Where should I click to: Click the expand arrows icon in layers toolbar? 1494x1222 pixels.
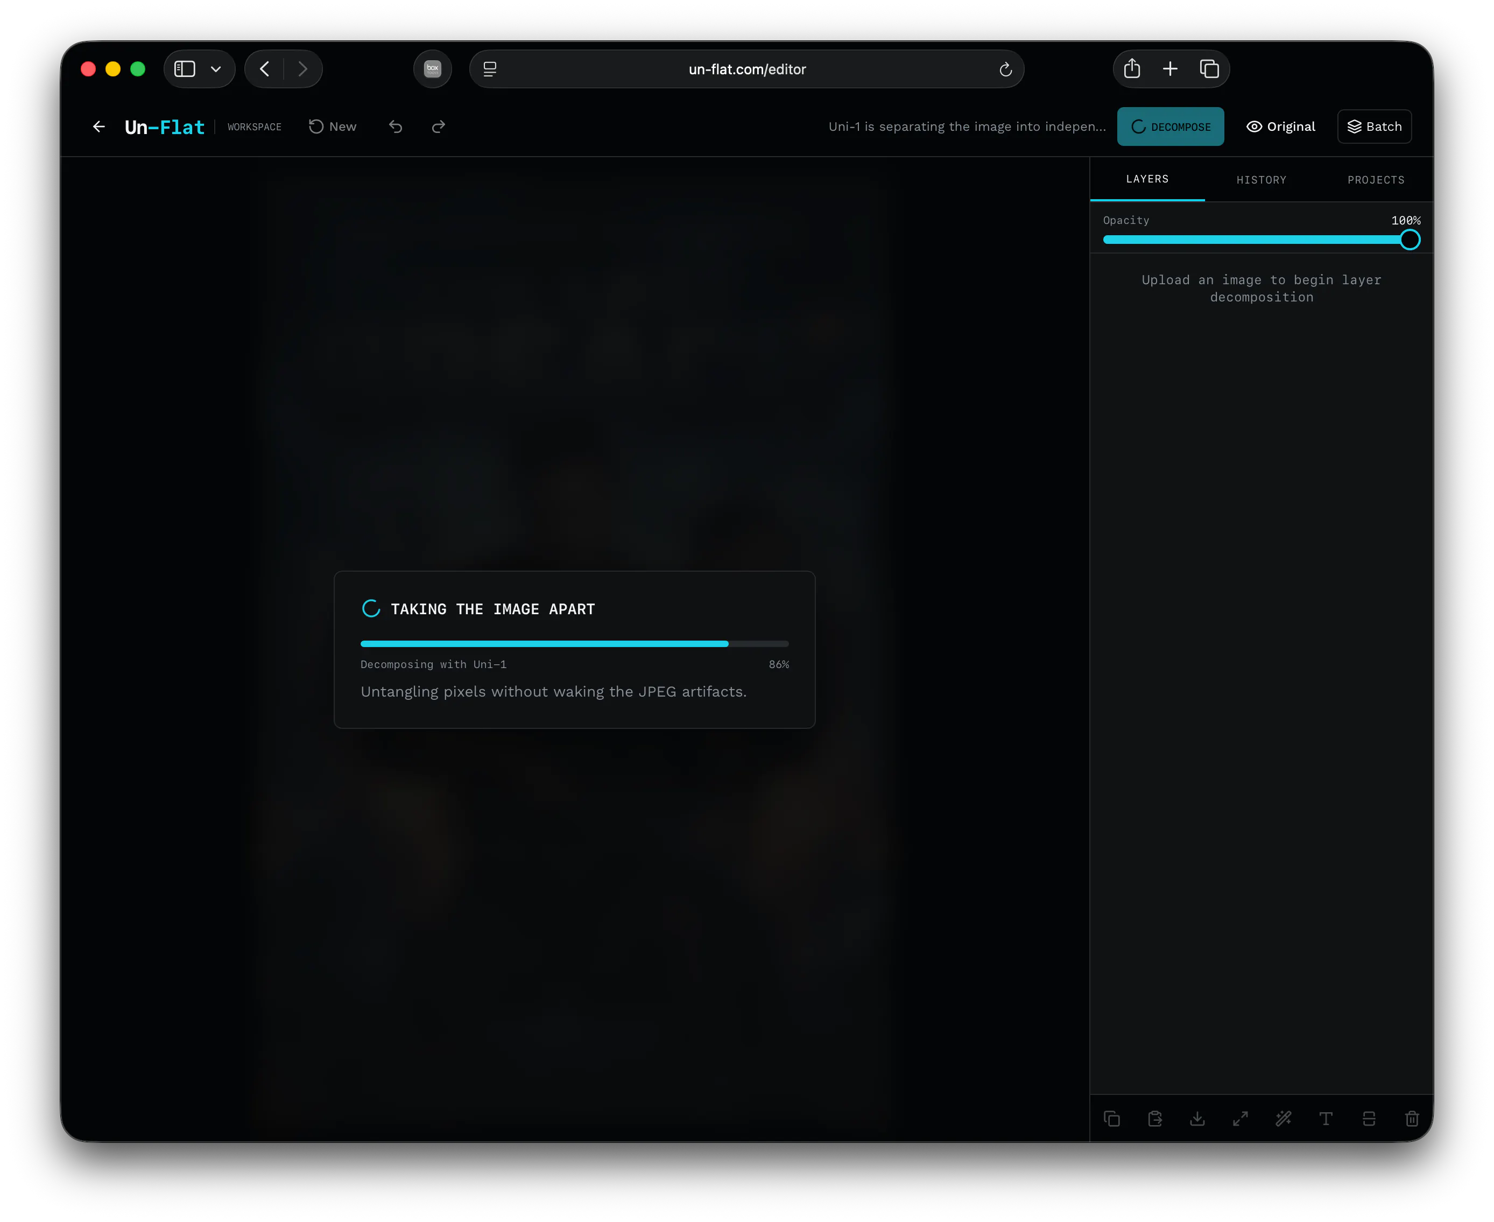click(1241, 1119)
